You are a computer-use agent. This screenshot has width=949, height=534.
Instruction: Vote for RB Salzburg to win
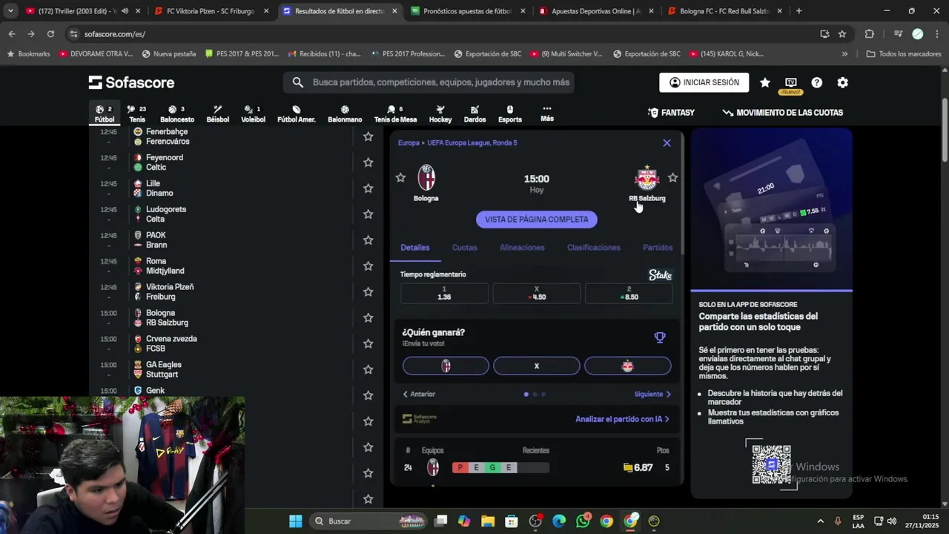pos(627,366)
